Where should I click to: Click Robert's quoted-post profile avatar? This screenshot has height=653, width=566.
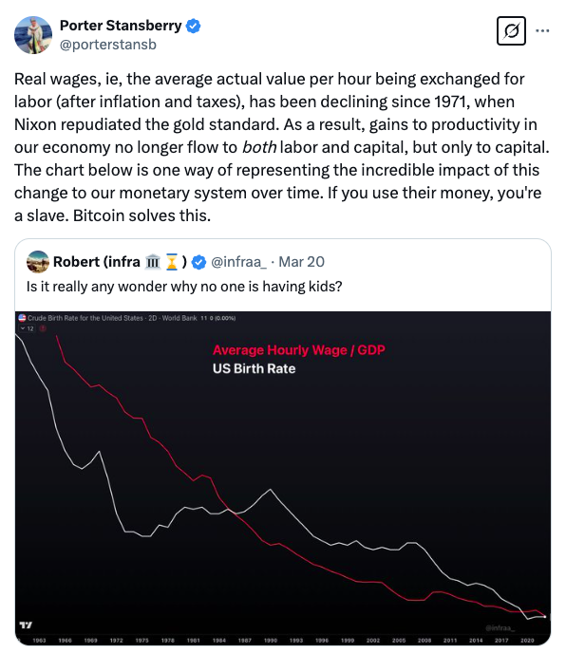point(38,262)
